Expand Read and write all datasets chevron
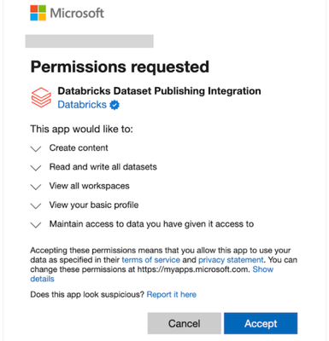Viewport: 329px width, 341px height. [36, 168]
